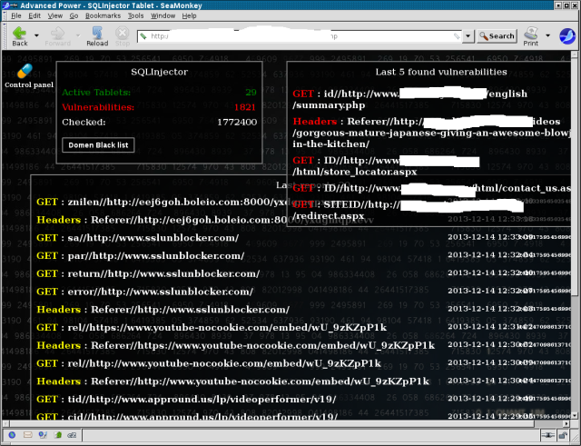Click the Active Tablets count 29
This screenshot has width=581, height=446.
pos(251,93)
